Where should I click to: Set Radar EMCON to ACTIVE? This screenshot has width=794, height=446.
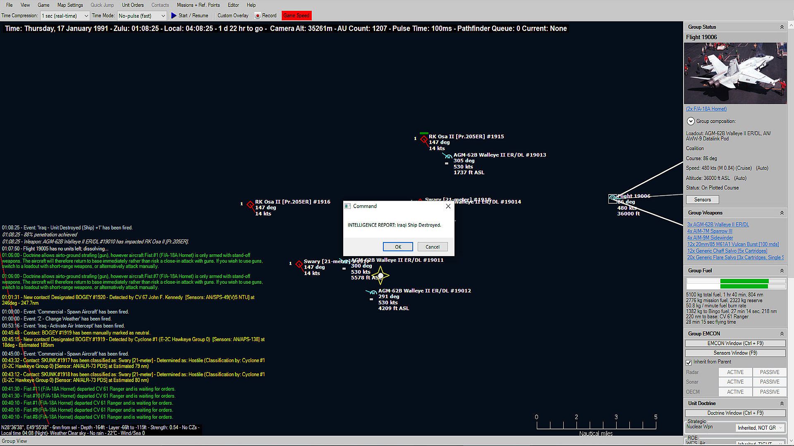[x=735, y=372]
